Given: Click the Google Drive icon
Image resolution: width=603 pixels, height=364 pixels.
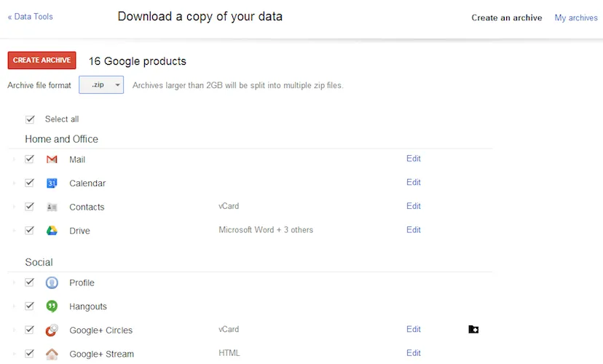Looking at the screenshot, I should coord(52,231).
